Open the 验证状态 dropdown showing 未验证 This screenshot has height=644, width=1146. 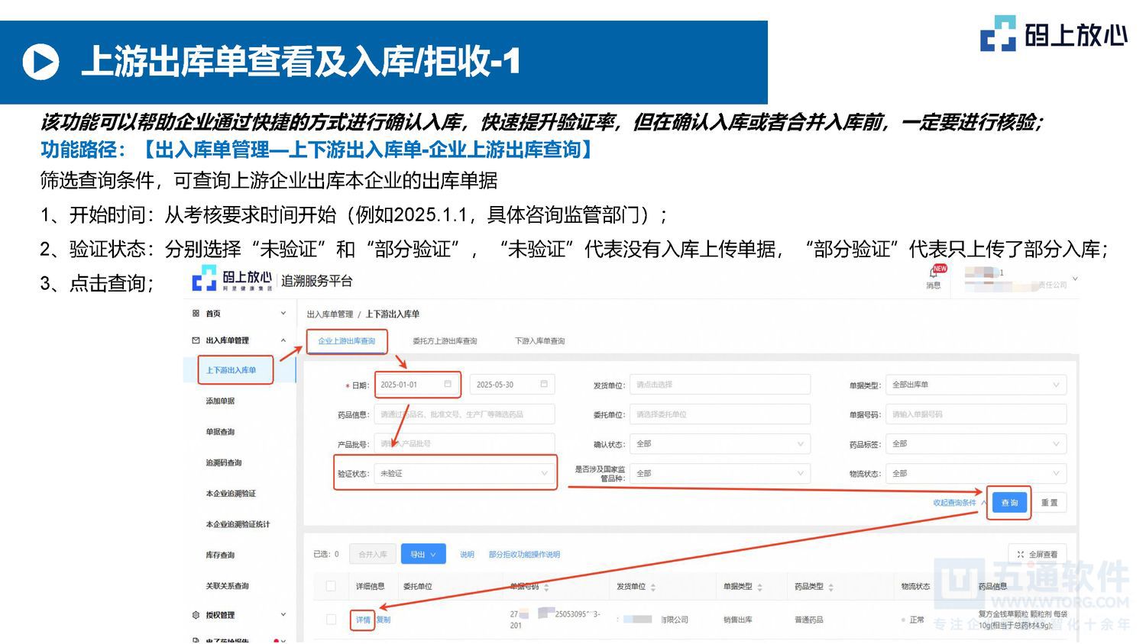point(465,473)
